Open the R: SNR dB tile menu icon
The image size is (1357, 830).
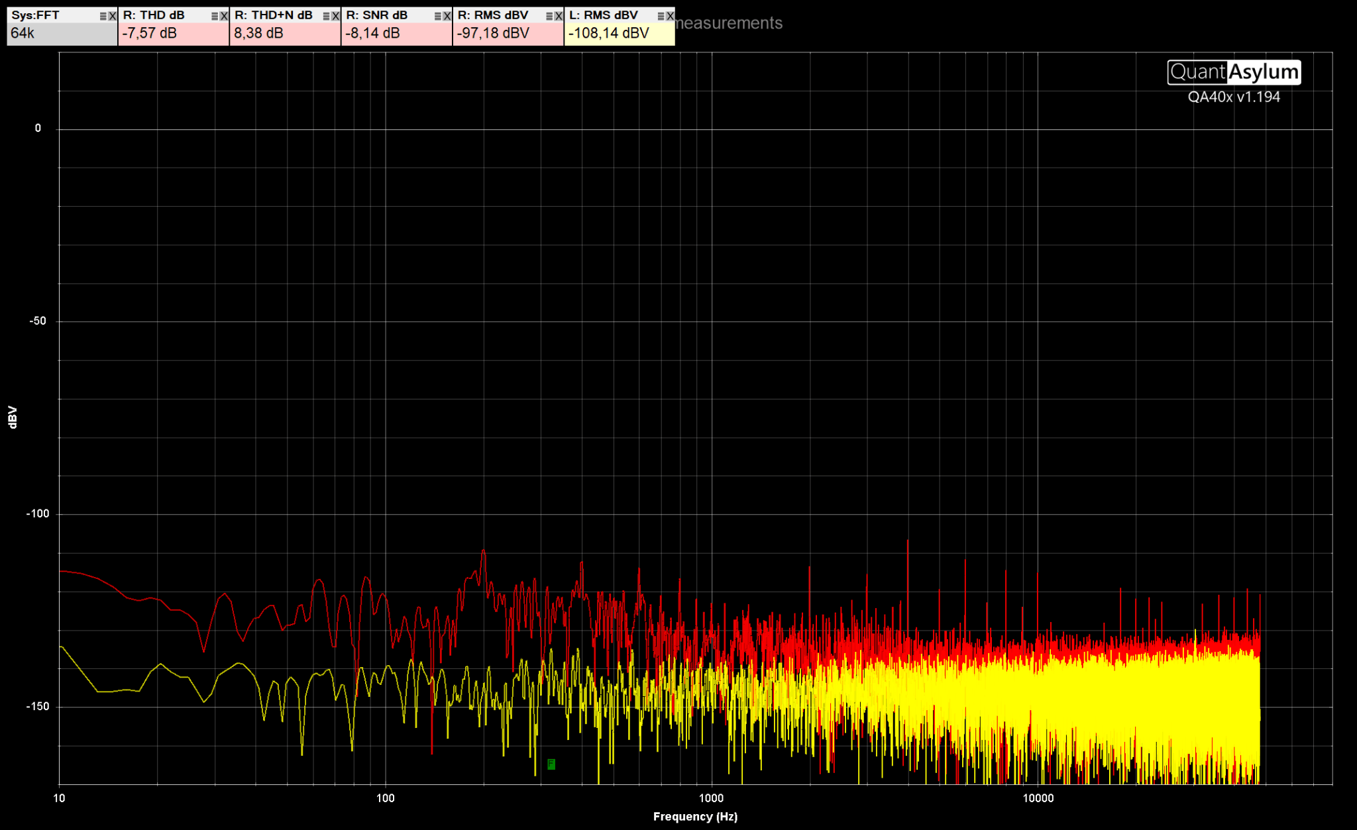tap(438, 16)
